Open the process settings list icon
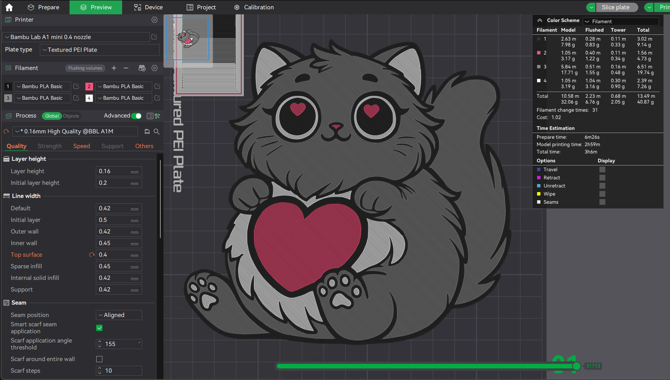The width and height of the screenshot is (670, 380). coord(150,116)
